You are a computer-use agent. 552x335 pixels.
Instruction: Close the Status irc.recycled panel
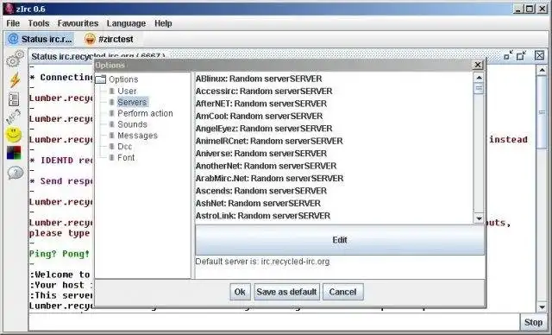tap(539, 55)
